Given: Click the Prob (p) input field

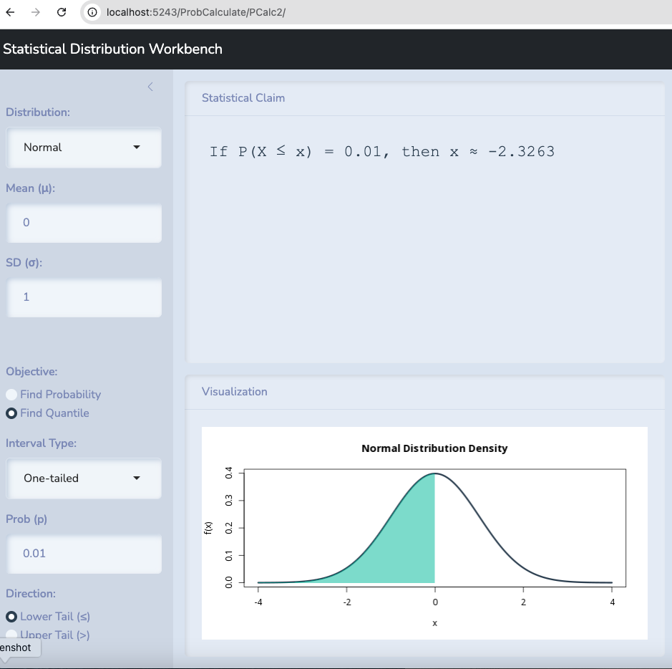Looking at the screenshot, I should [x=84, y=554].
